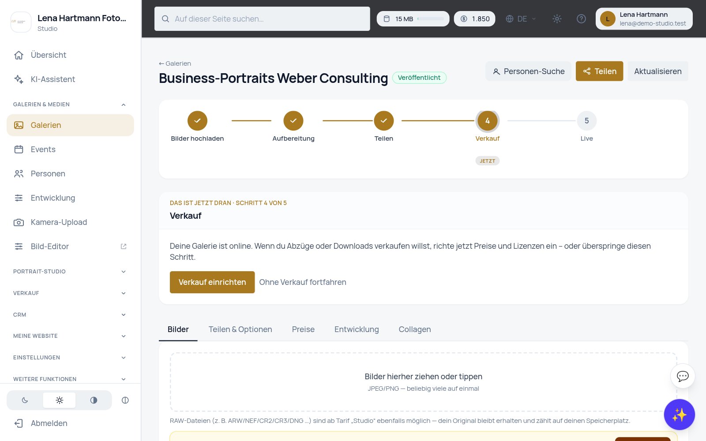Select light sun theme mode
The height and width of the screenshot is (441, 706).
click(59, 400)
